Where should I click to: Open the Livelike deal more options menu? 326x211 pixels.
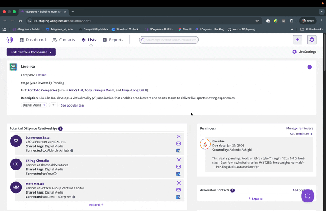coord(309,67)
